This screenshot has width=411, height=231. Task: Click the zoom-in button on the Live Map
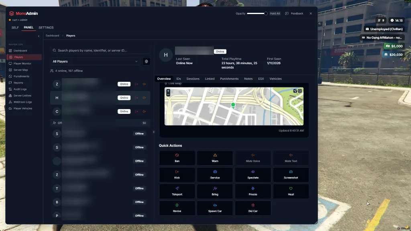pos(167,91)
